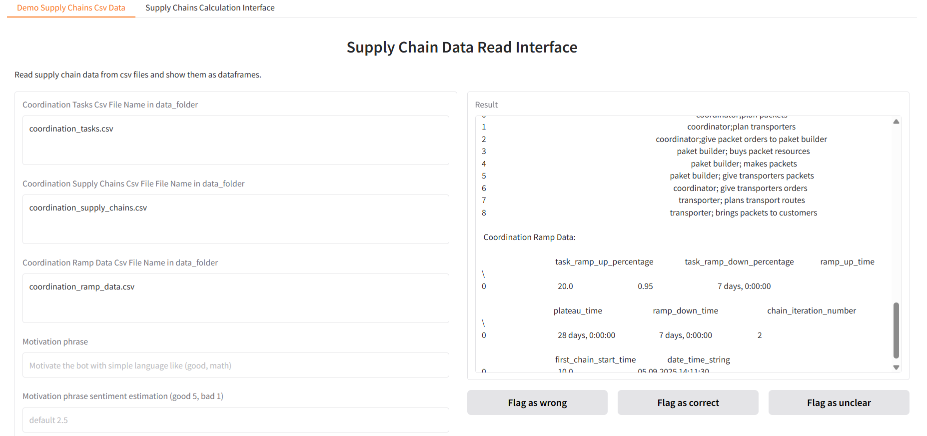Click the Flag as correct button
This screenshot has height=436, width=927.
[x=688, y=402]
